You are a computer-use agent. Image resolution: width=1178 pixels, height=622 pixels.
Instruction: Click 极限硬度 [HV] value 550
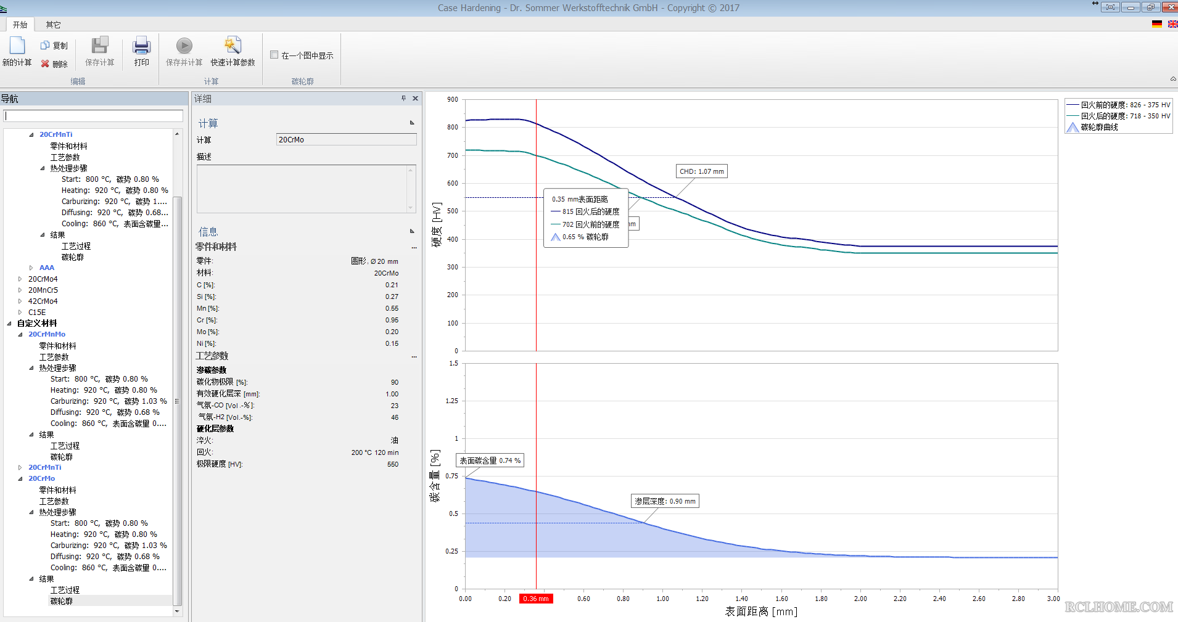(x=393, y=464)
